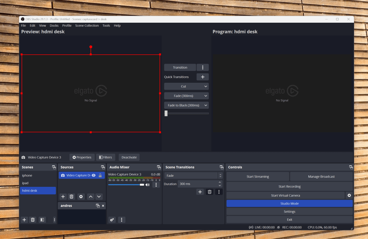Remove selected scene with trash icon

coord(33,220)
